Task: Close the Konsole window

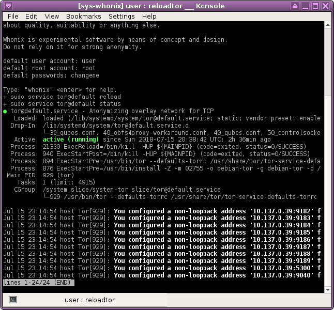Action: coord(326,6)
